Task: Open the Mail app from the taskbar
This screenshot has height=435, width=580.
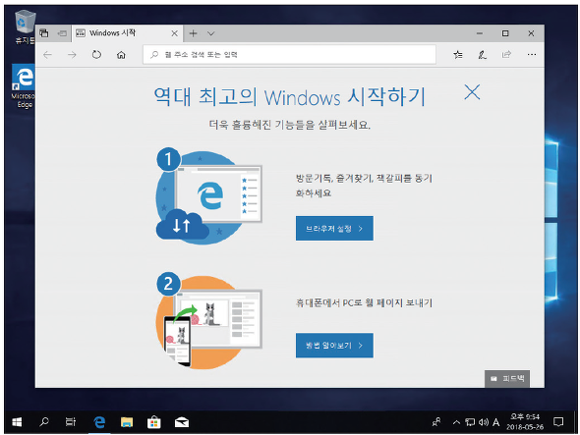Action: click(x=182, y=421)
